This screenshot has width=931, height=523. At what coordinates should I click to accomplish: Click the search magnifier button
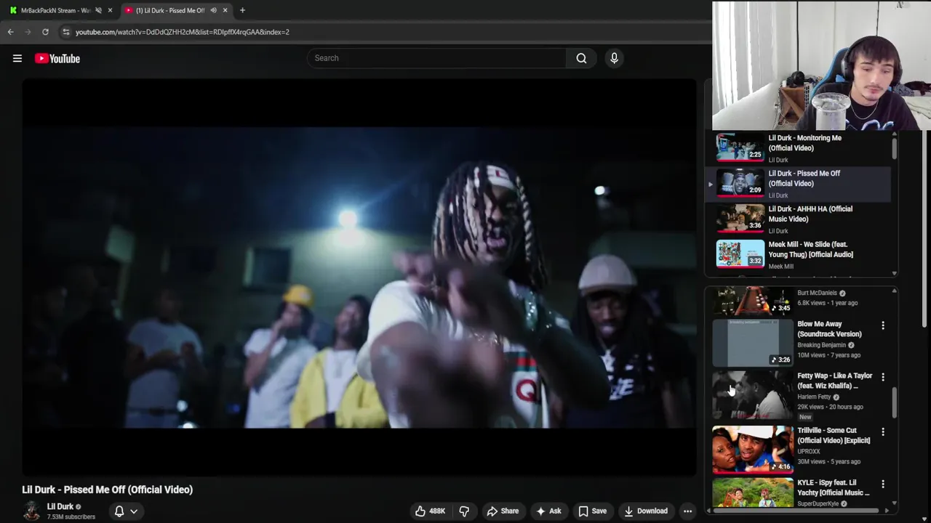(x=581, y=58)
